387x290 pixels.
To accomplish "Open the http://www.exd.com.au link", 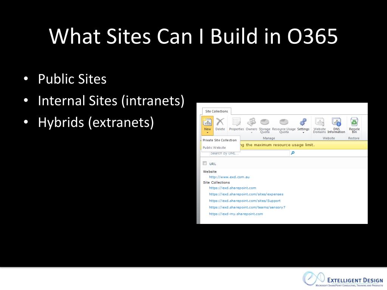I will (x=229, y=177).
